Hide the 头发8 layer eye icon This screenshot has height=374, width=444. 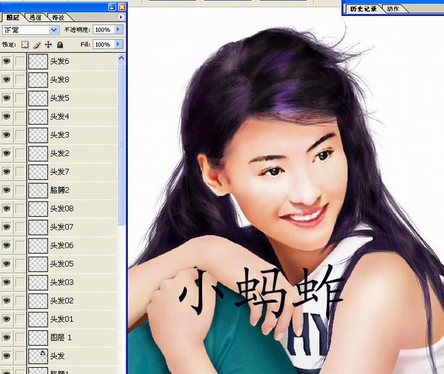point(7,80)
